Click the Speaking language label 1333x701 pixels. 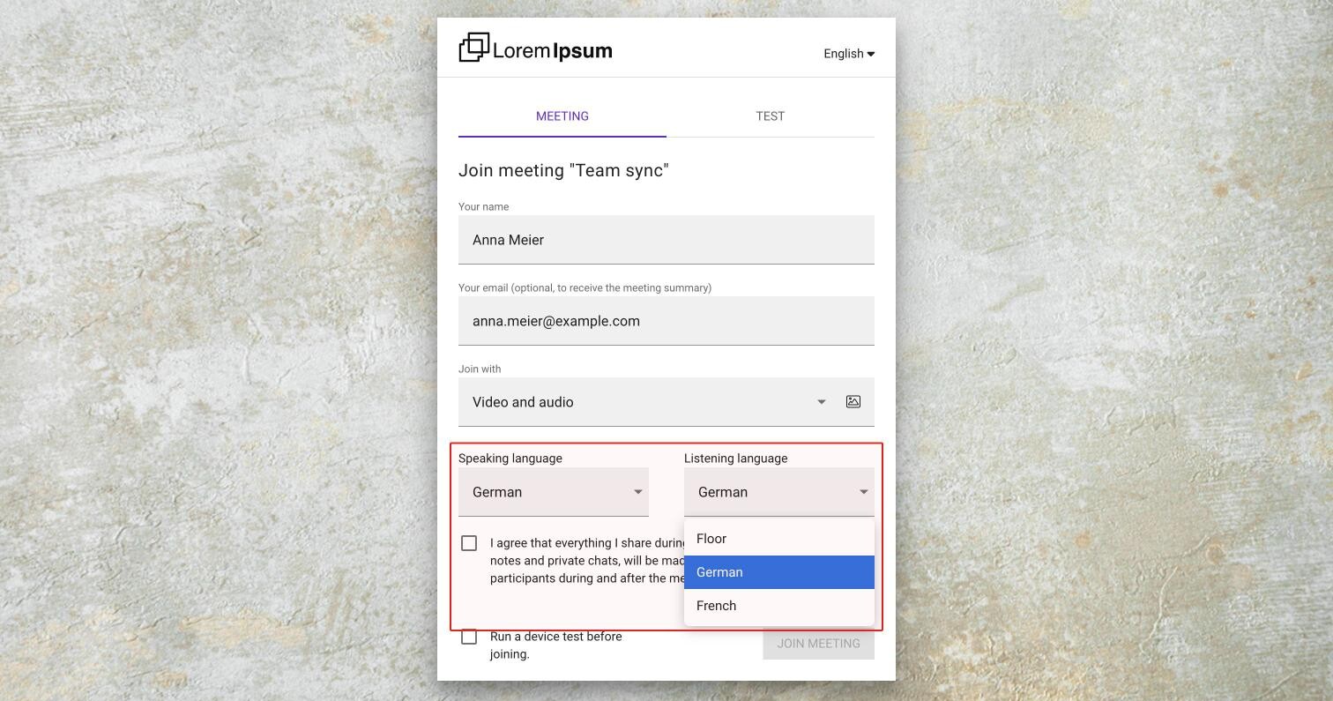pos(510,459)
